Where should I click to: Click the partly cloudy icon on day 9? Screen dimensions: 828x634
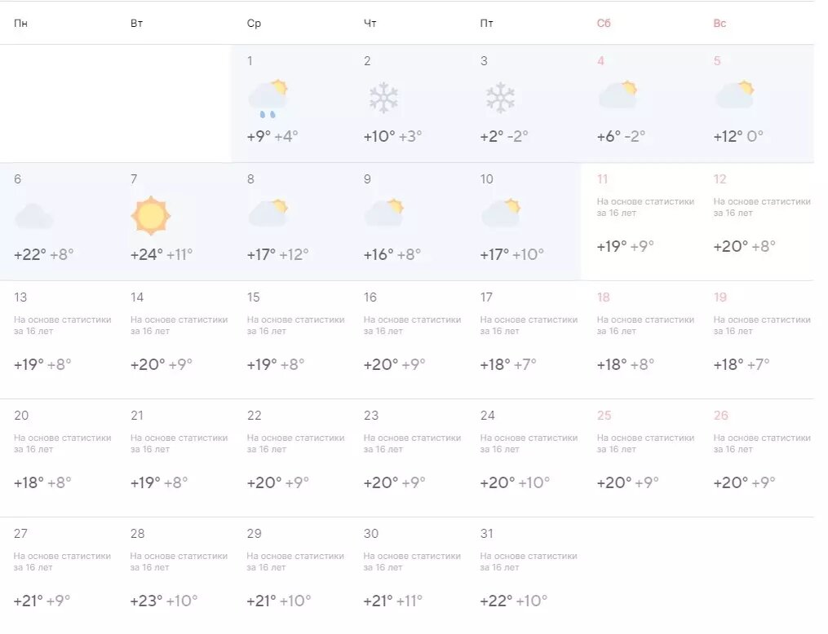[384, 213]
